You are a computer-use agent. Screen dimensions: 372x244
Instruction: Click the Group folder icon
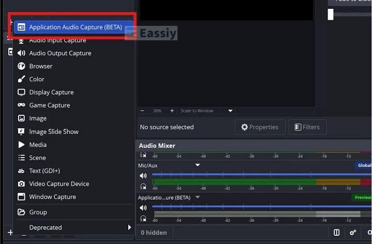[21, 212]
